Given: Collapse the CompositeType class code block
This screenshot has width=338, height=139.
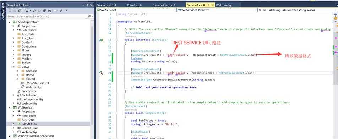Looking at the screenshot, I should pyautogui.click(x=116, y=113).
